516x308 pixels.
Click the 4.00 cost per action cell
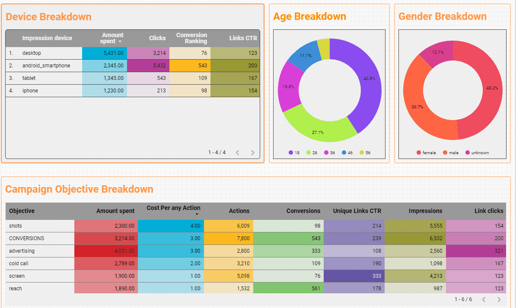click(171, 226)
